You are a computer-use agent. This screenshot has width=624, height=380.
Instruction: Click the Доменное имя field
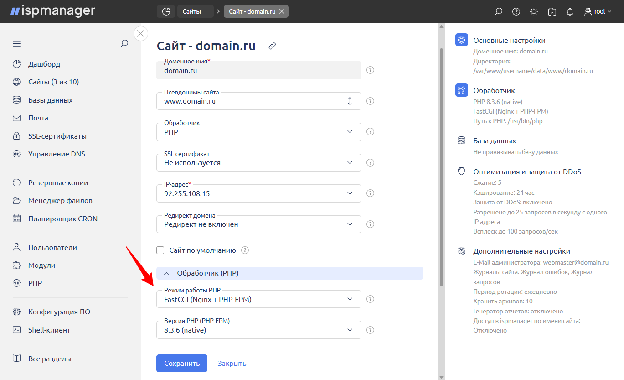click(259, 70)
